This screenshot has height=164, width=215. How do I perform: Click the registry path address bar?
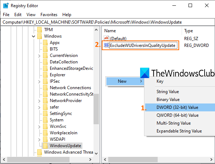click(107, 22)
